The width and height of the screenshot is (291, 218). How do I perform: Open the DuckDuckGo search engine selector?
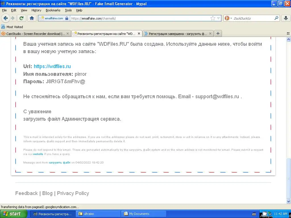(228, 18)
